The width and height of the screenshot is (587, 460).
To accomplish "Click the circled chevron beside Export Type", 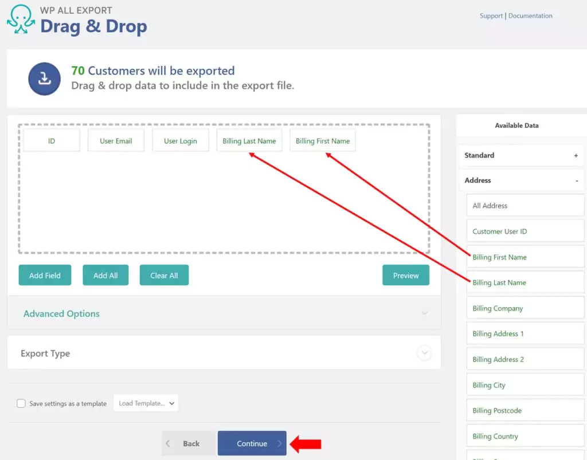I will coord(425,353).
